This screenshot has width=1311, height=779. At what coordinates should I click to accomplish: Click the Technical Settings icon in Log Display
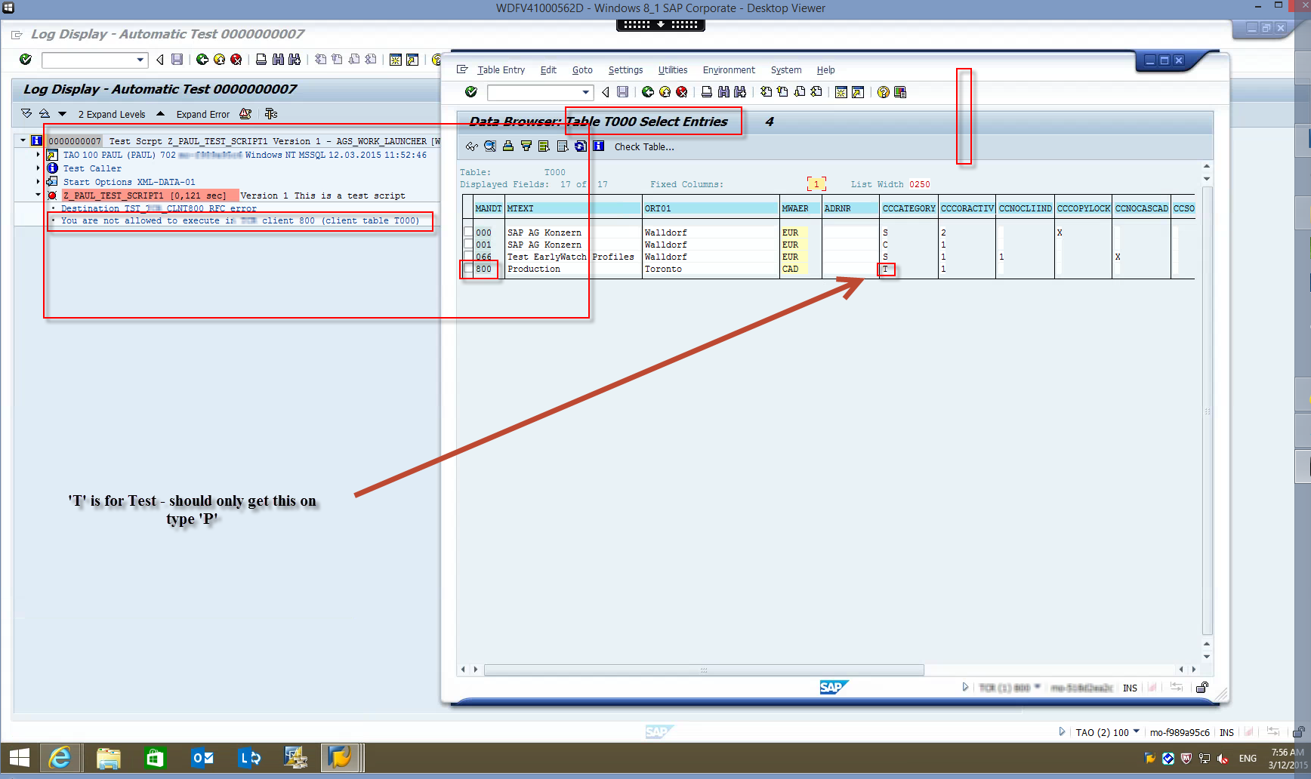(271, 114)
